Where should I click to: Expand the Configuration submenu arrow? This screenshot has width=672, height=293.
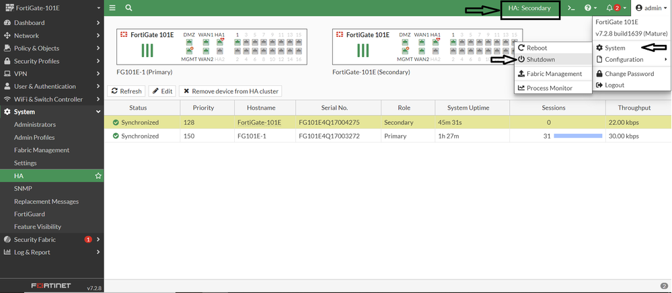tap(665, 60)
